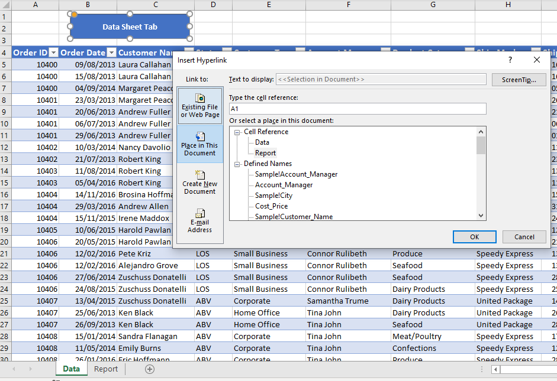Cancel the Insert Hyperlink dialog
This screenshot has width=557, height=381.
524,237
